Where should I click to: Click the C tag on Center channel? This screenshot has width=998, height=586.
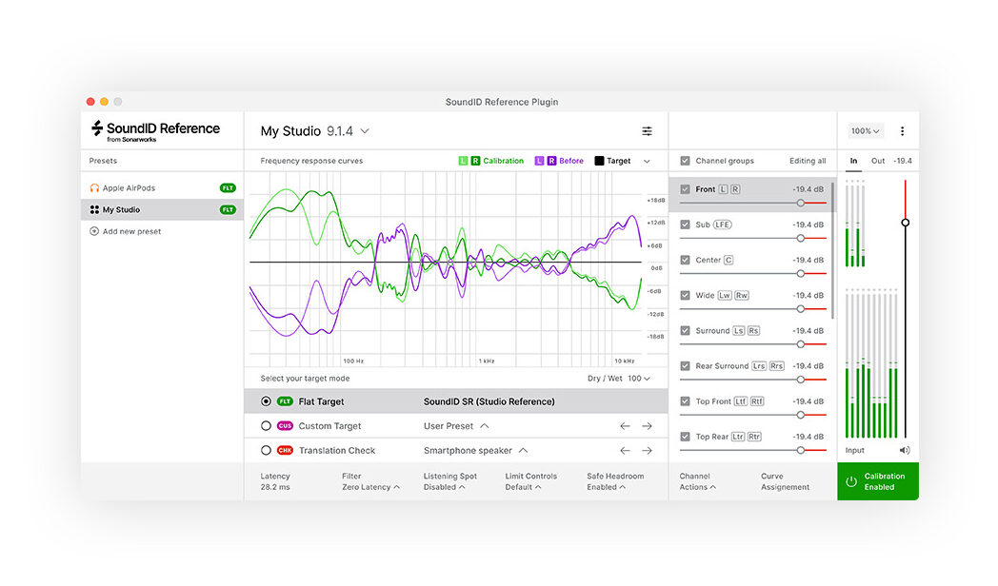(x=729, y=260)
